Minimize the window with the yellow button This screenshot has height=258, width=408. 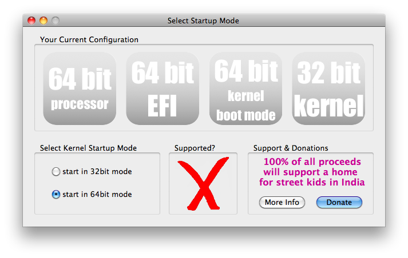pos(43,21)
